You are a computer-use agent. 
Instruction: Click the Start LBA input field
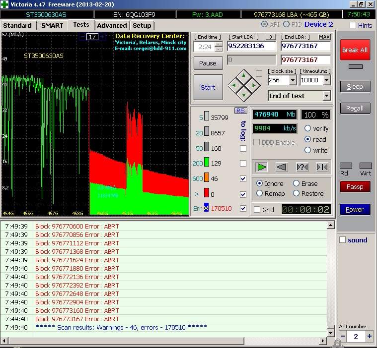252,46
